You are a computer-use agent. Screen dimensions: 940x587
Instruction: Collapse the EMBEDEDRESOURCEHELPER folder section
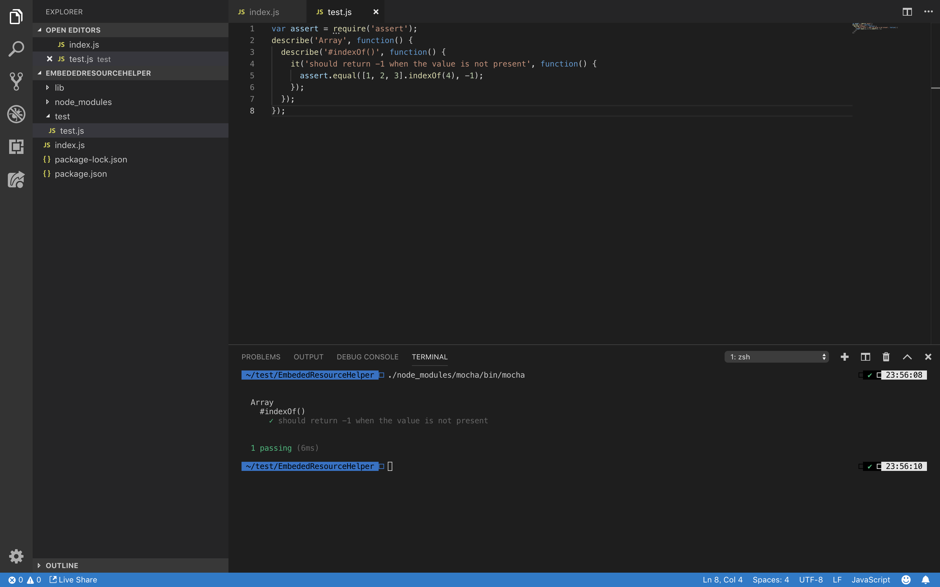[x=131, y=73]
